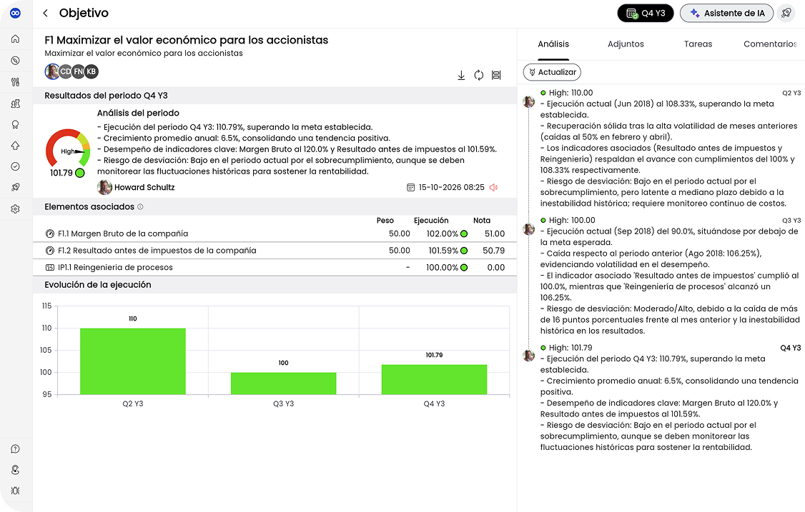The height and width of the screenshot is (512, 805).
Task: Click the Actualizar button
Action: pyautogui.click(x=552, y=72)
